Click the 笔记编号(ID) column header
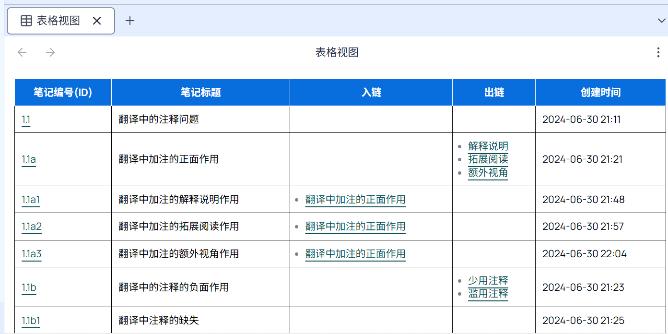The image size is (668, 334). [x=63, y=93]
